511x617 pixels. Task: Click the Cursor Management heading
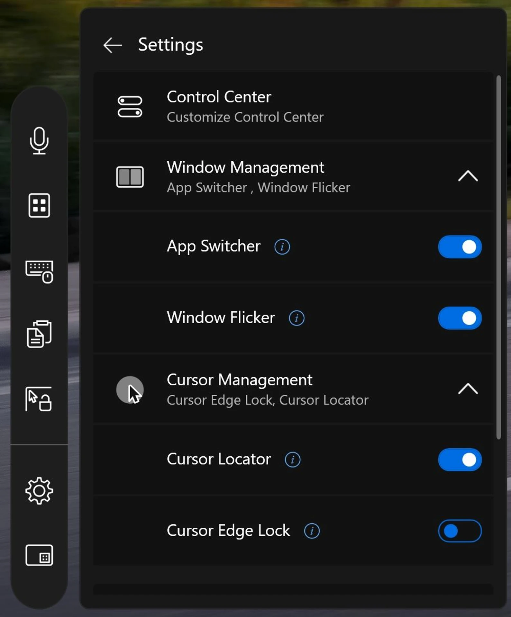point(240,380)
